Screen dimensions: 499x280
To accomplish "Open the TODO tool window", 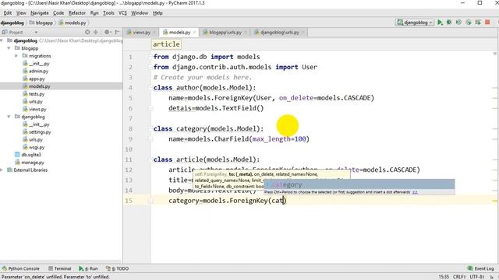I will coord(118,268).
